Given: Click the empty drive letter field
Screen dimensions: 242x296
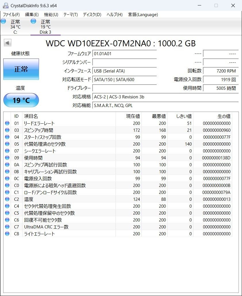Looking at the screenshot, I should [124, 88].
